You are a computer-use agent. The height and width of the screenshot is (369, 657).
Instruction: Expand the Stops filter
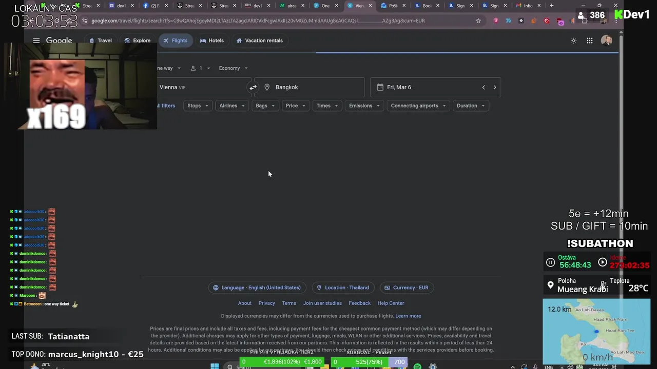pyautogui.click(x=198, y=106)
